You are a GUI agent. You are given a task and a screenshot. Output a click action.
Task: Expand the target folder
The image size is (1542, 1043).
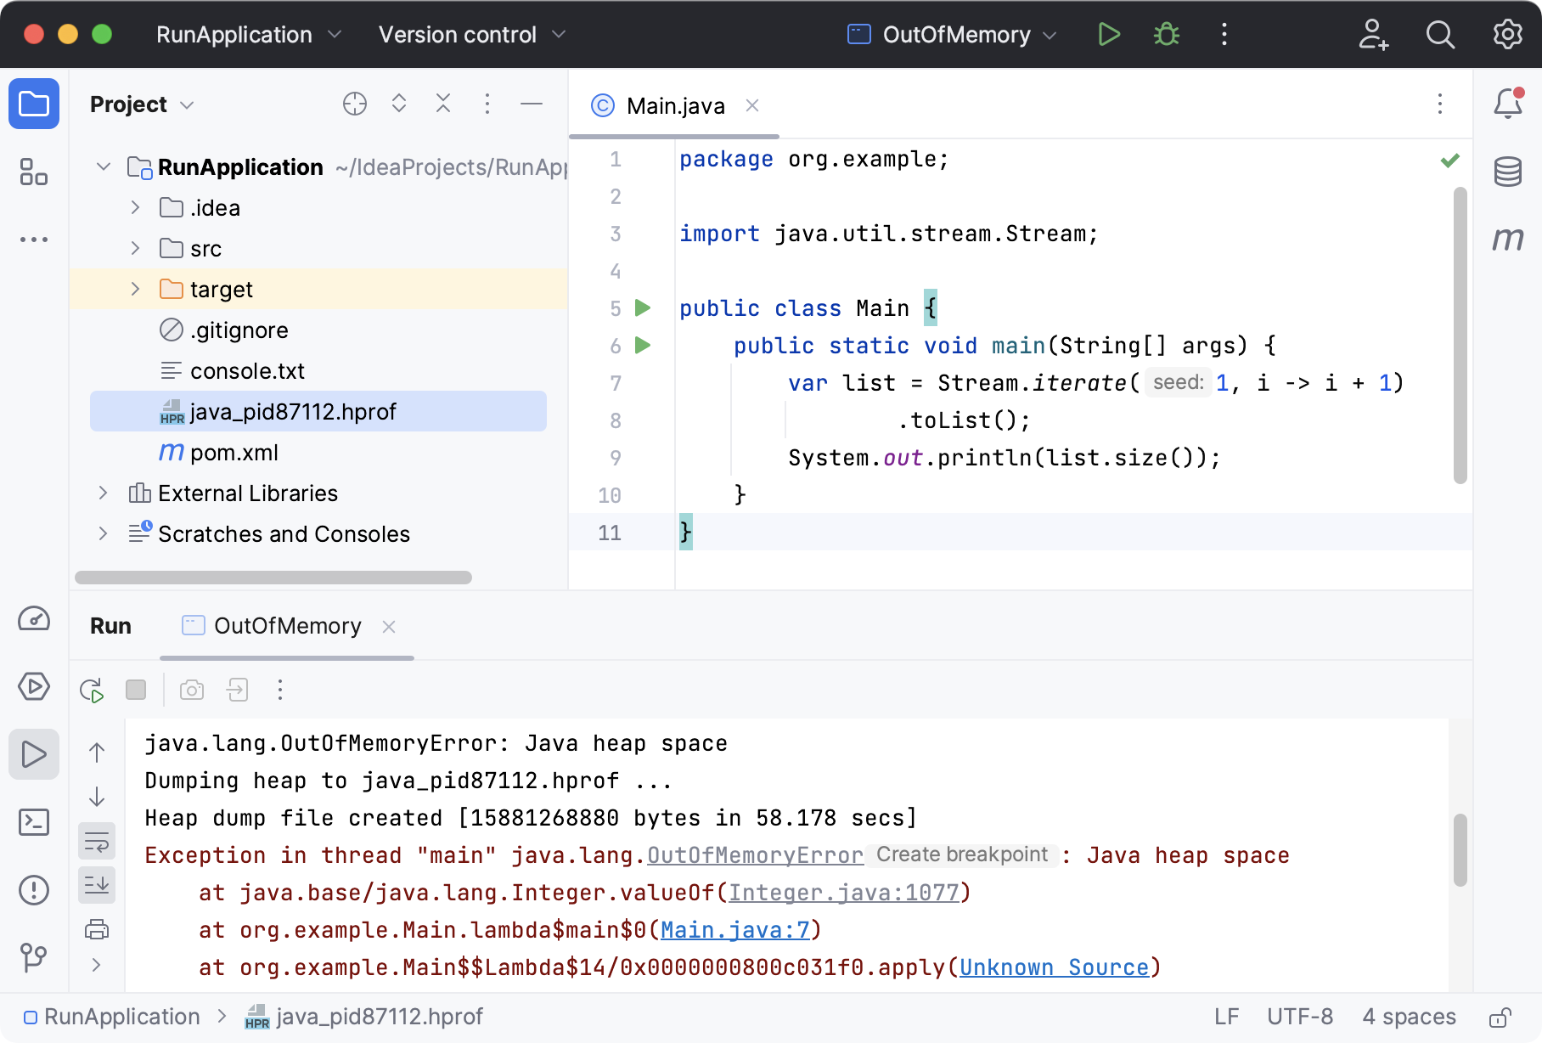135,289
